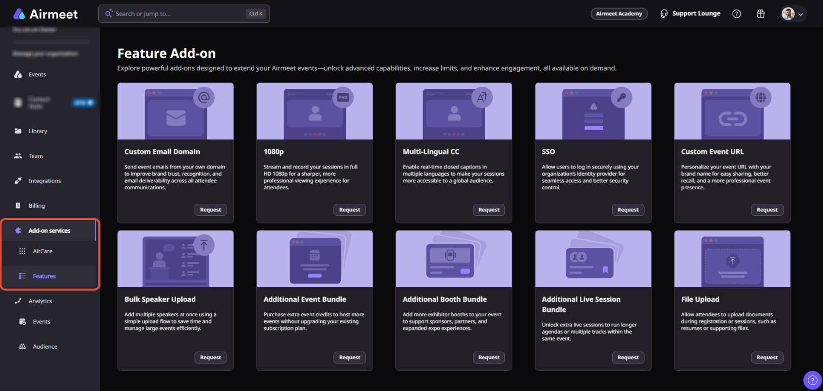823x391 pixels.
Task: Open Integrations in the sidebar
Action: tap(45, 181)
